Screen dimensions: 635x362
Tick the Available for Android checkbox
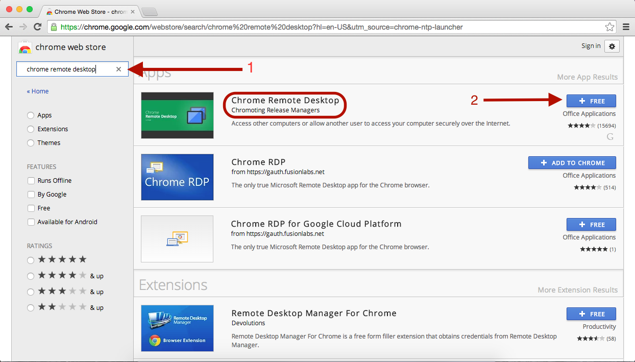tap(31, 222)
